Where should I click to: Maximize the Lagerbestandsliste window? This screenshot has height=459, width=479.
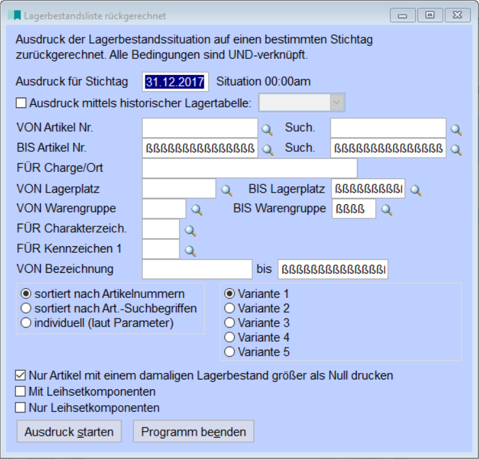[x=430, y=16]
